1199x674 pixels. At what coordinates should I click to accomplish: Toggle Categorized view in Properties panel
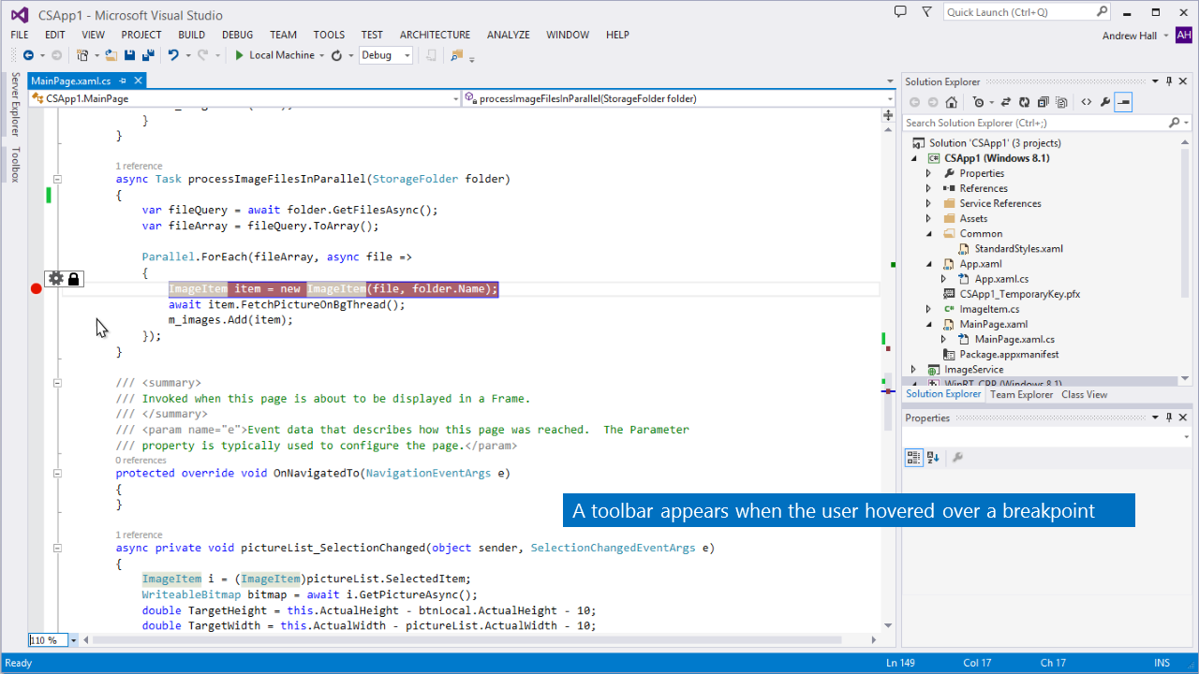913,458
